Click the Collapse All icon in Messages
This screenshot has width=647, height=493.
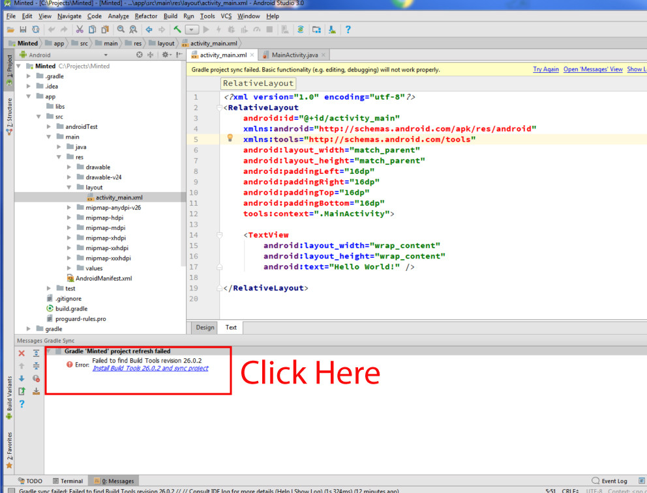[37, 366]
